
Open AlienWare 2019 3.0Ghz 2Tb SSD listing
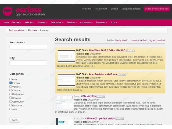tap(107, 51)
